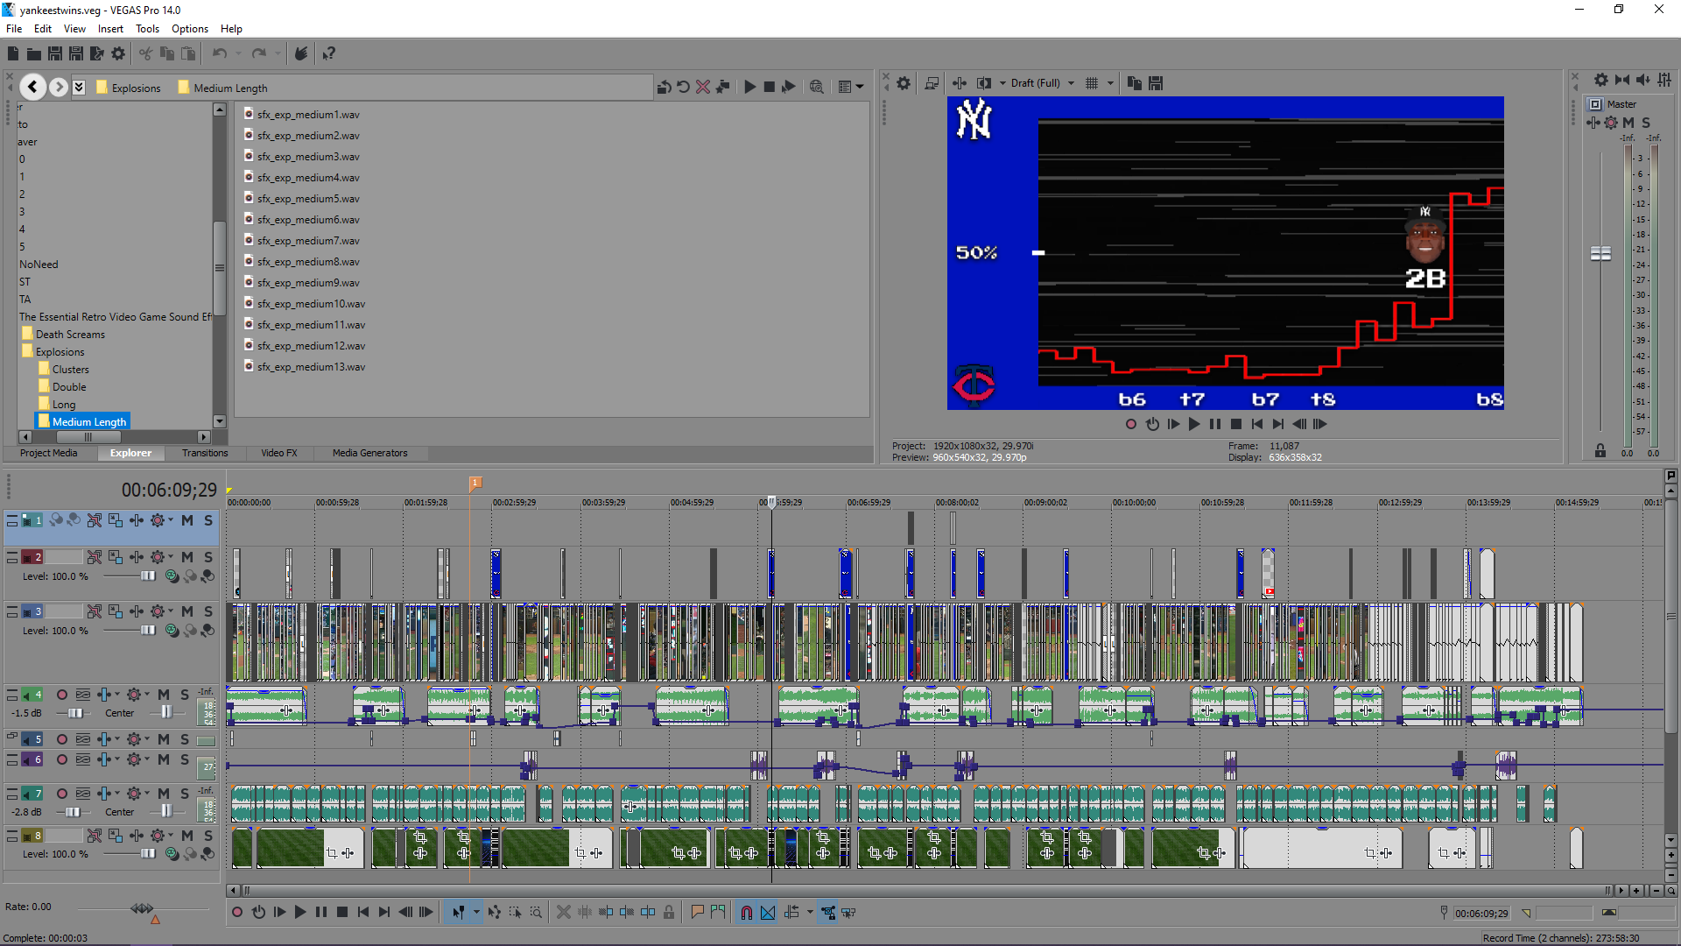This screenshot has height=946, width=1681.
Task: Save the project with the first floppy icon
Action: (55, 53)
